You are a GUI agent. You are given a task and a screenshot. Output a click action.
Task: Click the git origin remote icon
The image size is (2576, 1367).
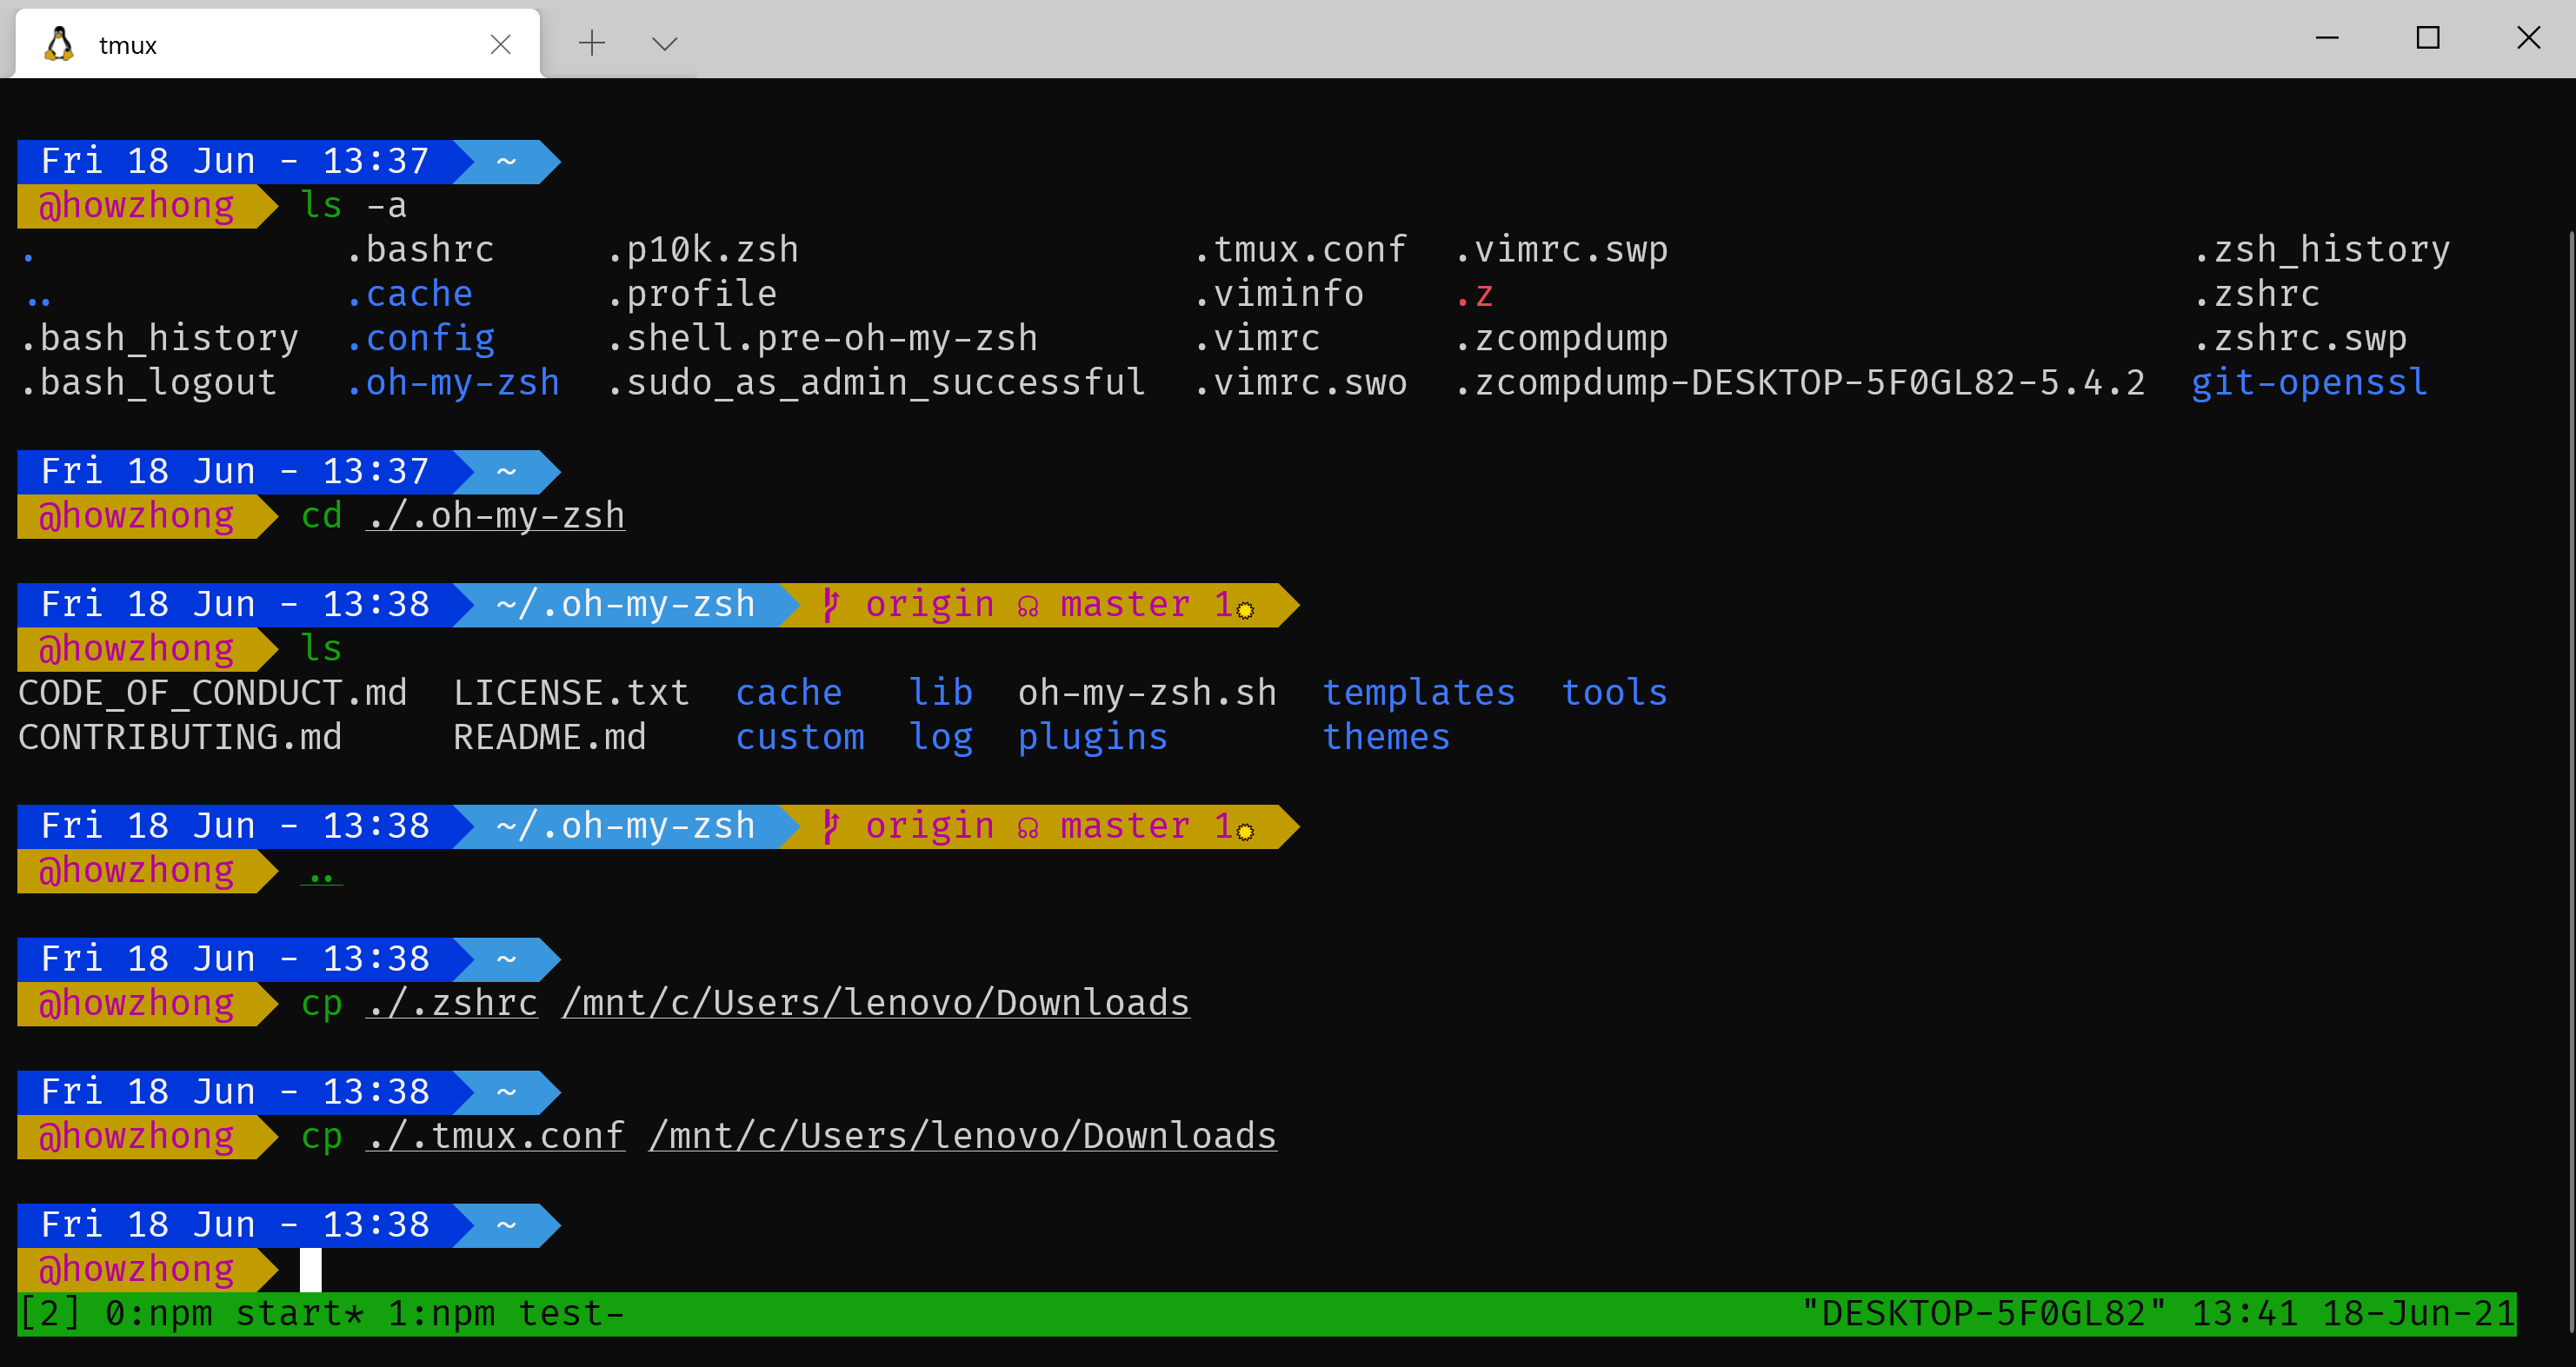(833, 604)
